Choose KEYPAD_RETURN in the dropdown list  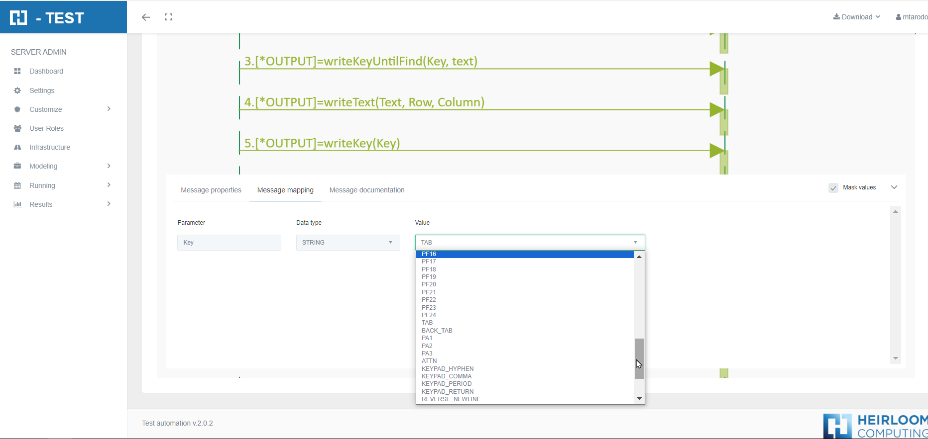447,392
